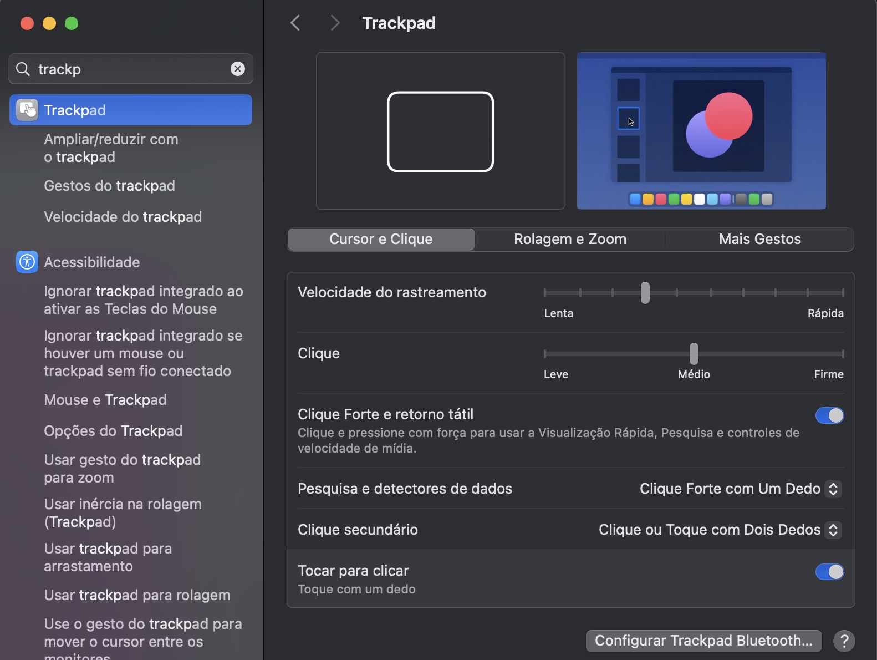Open Opções do Trackpad result
Image resolution: width=877 pixels, height=660 pixels.
113,431
